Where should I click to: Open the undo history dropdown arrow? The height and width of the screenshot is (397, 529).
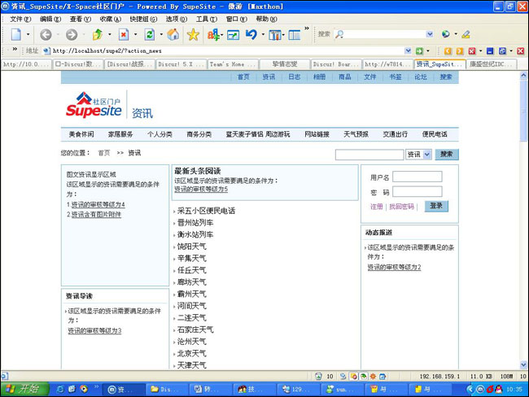[x=263, y=34]
